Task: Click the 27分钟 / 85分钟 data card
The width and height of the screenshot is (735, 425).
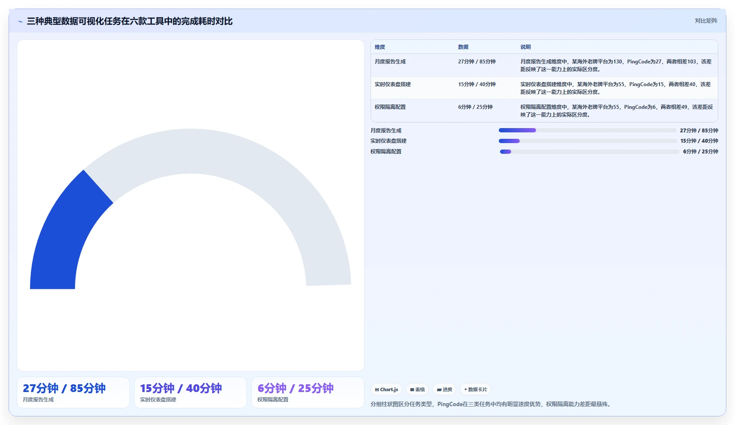Action: coord(73,392)
